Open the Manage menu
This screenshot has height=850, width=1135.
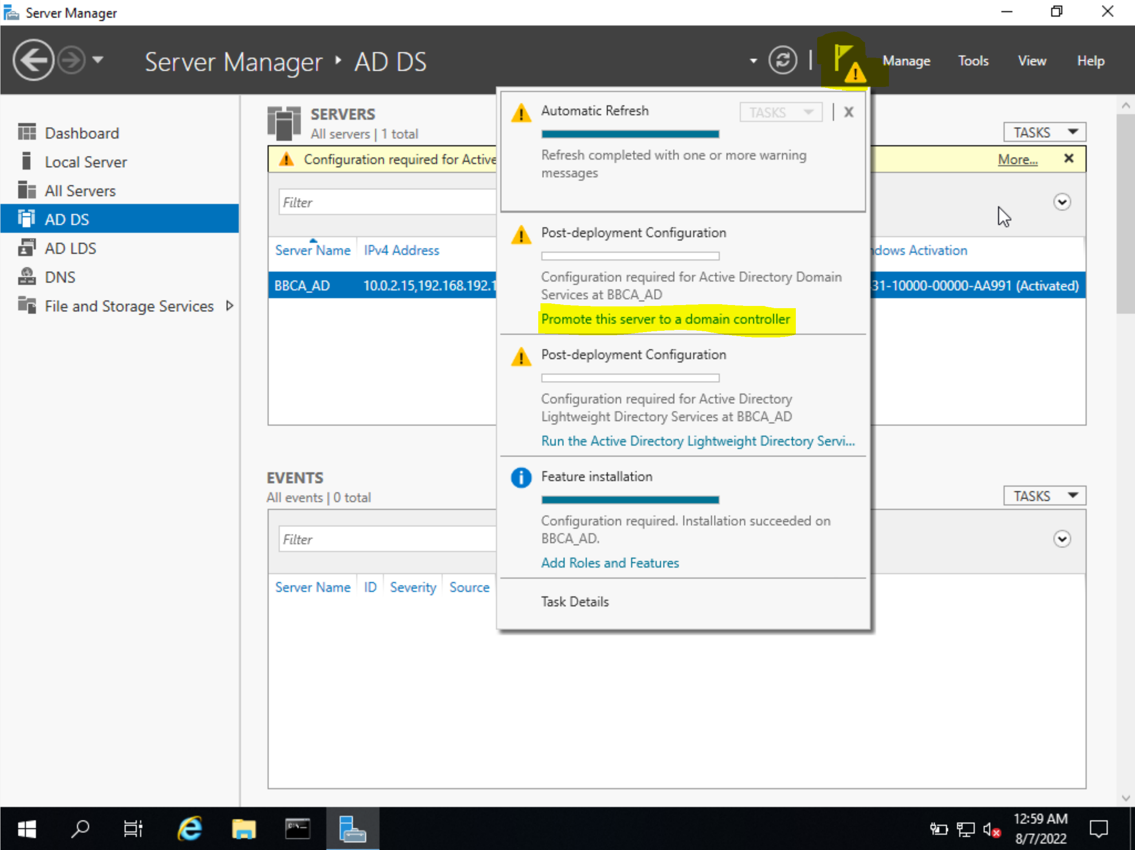[x=906, y=61]
